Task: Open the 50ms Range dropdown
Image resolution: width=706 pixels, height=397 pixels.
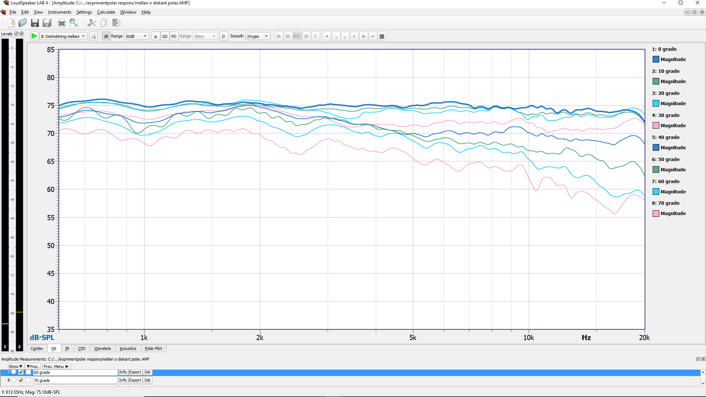Action: [x=205, y=36]
